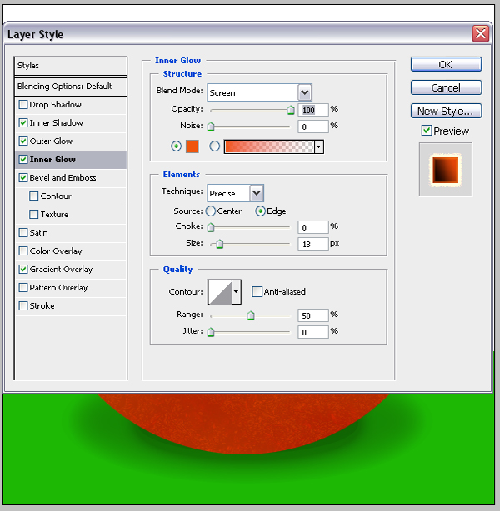This screenshot has height=511, width=500.
Task: Click the Noise slider handle
Action: 211,127
